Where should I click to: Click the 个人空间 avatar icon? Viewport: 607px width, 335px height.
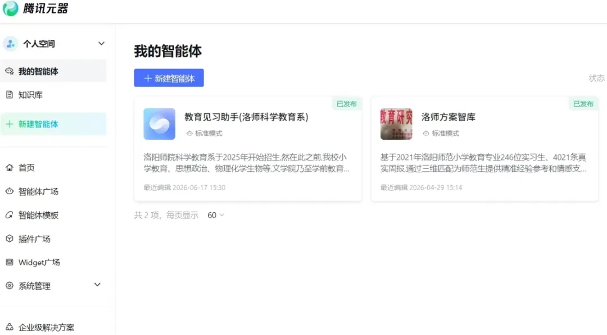(11, 44)
